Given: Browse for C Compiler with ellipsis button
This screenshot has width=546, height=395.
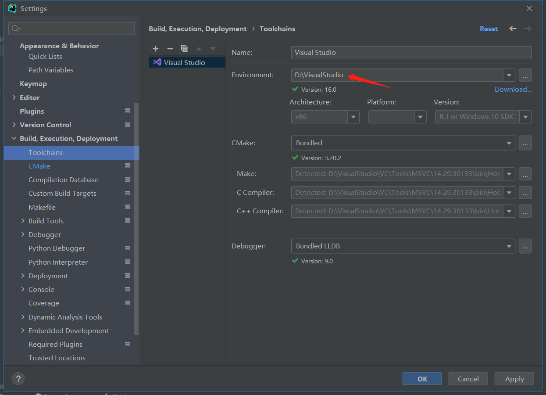Looking at the screenshot, I should [525, 192].
